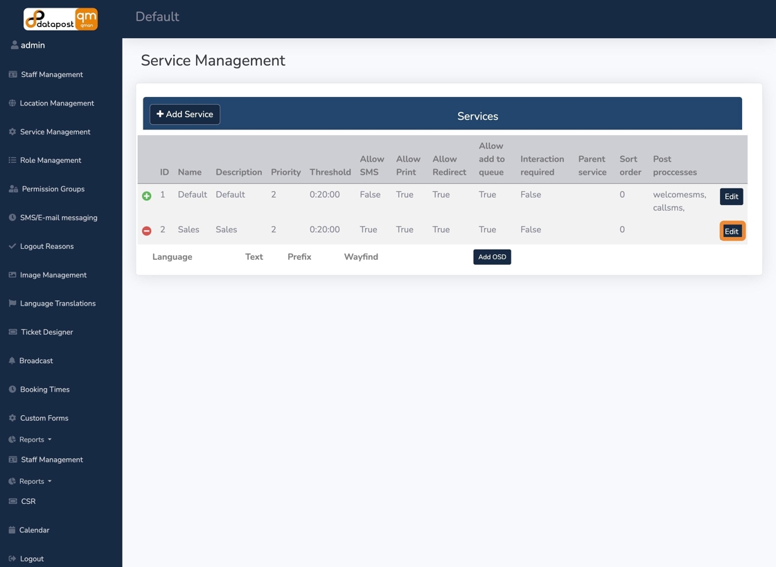Click the Booking Times clock icon
The image size is (776, 567).
point(12,390)
